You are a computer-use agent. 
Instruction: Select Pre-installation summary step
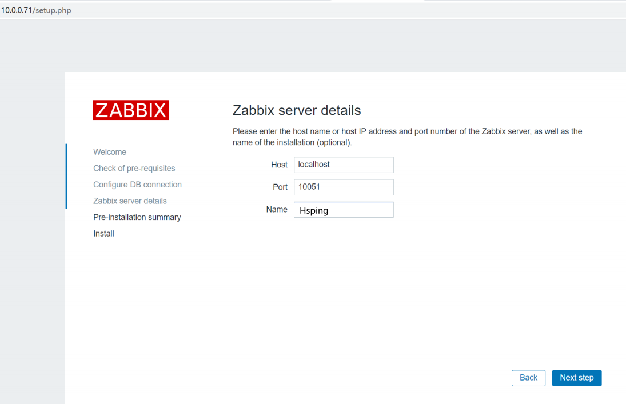click(x=137, y=218)
